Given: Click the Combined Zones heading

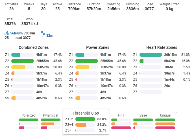Looking at the screenshot, I should pyautogui.click(x=34, y=47).
